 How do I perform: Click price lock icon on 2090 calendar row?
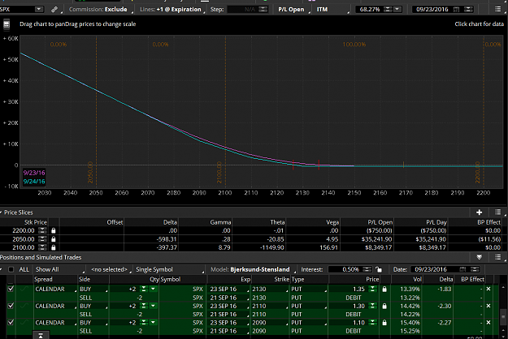coord(384,323)
